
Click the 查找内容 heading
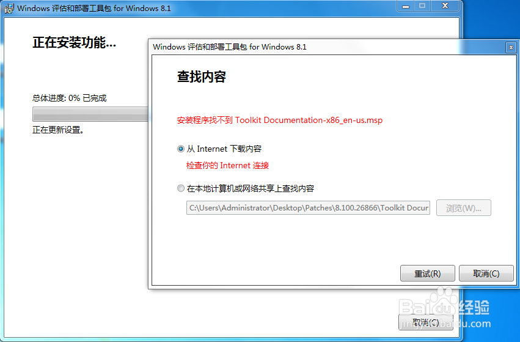pos(202,76)
